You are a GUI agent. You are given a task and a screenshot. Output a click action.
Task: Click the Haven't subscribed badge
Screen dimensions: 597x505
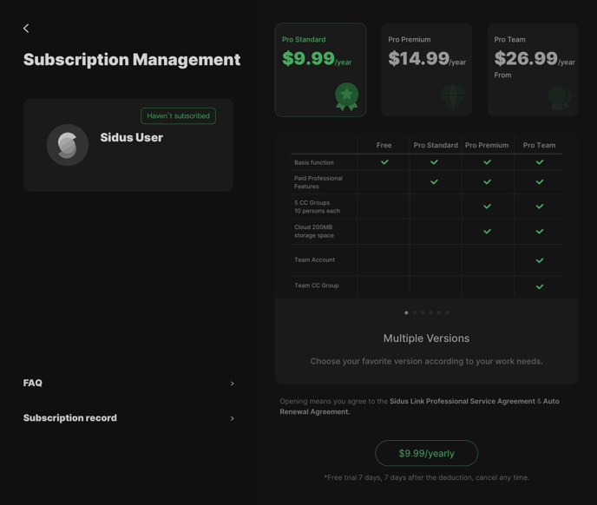coord(178,115)
